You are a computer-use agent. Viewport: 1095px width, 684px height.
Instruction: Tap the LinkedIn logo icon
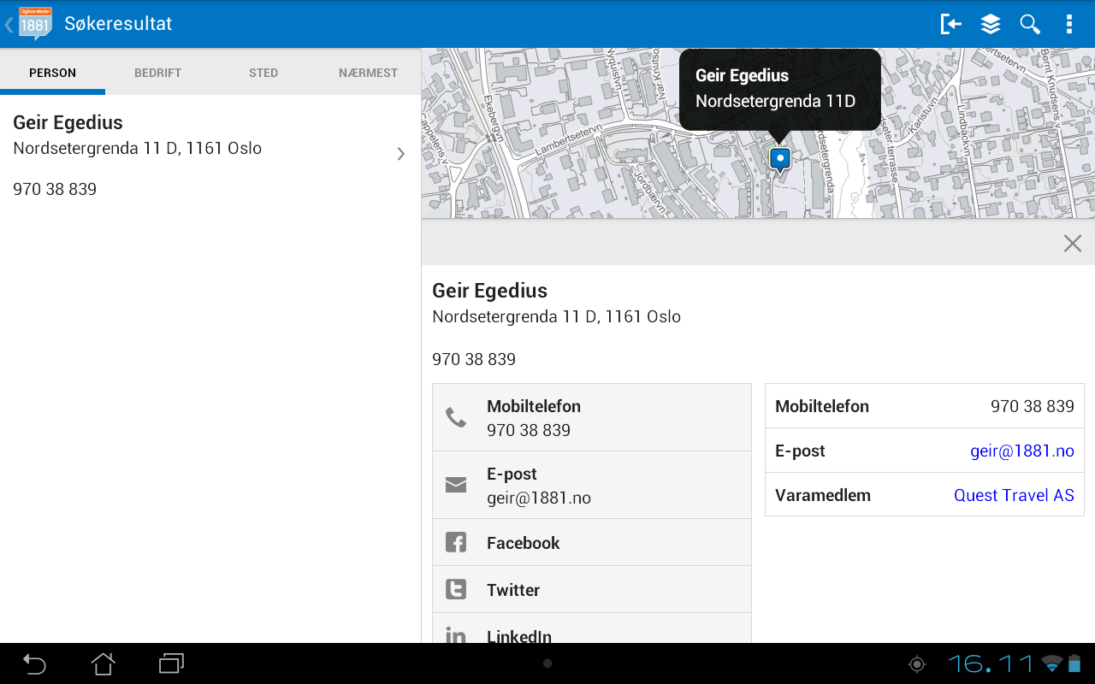[x=456, y=635]
